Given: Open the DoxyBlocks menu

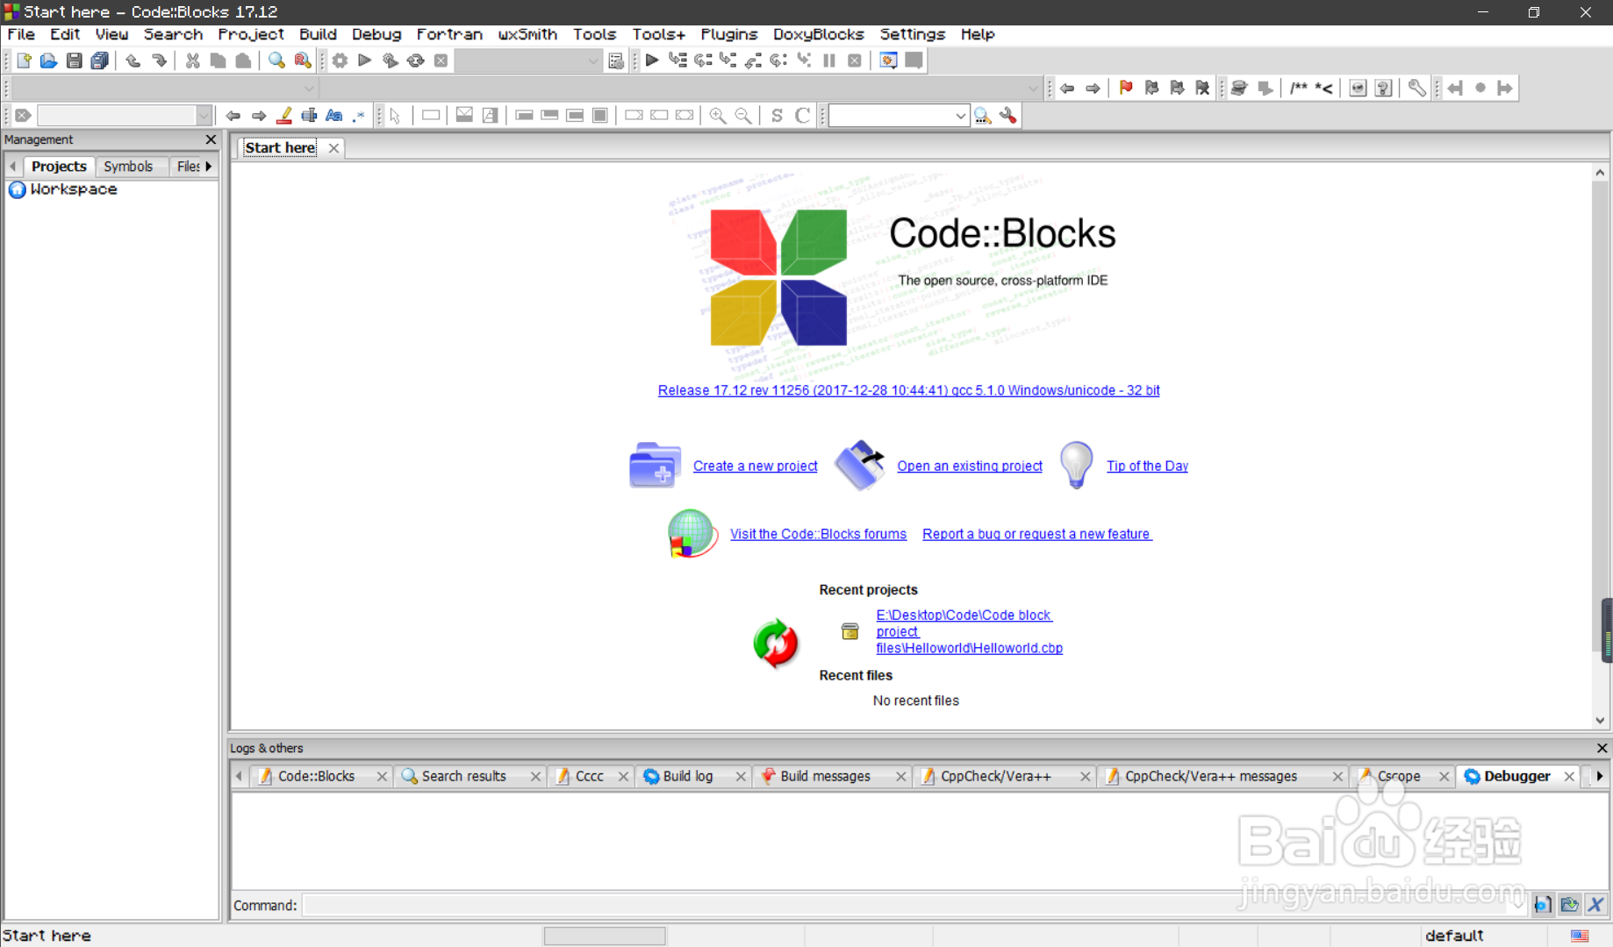Looking at the screenshot, I should pyautogui.click(x=818, y=34).
